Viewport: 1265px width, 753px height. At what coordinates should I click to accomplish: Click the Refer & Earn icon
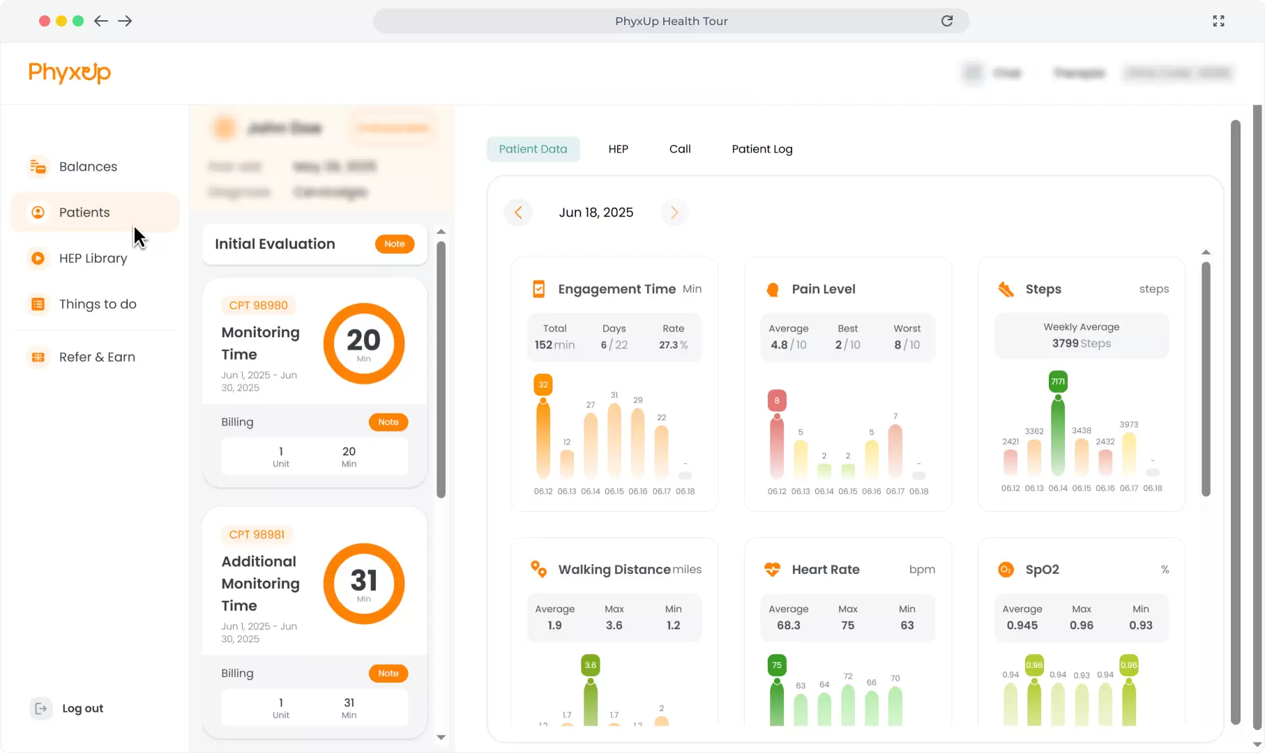[x=38, y=357]
